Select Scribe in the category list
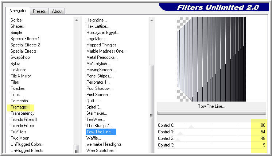This screenshot has height=156, width=272. [16, 20]
